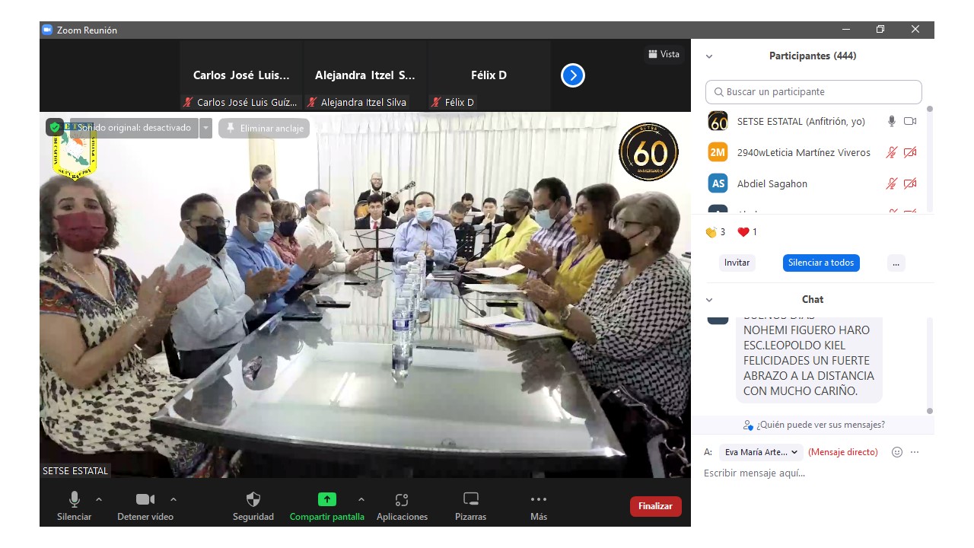Select the SETSE ESTATAL (Anfitrión, yo) entry
This screenshot has width=974, height=548.
coord(813,121)
